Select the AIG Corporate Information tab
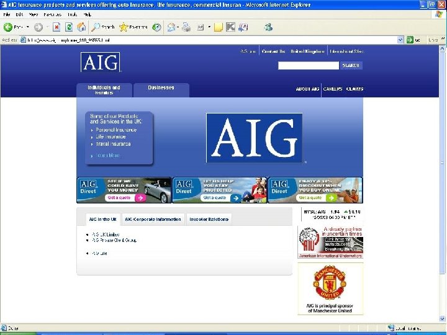Viewport: 447px width, 335px height. (x=153, y=220)
